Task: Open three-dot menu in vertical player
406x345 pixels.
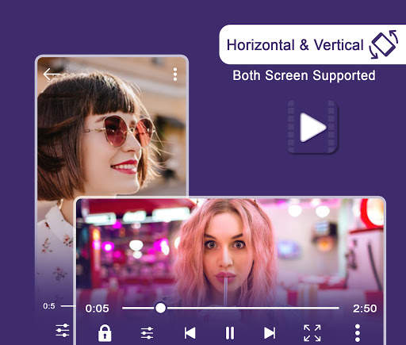Action: click(x=175, y=75)
